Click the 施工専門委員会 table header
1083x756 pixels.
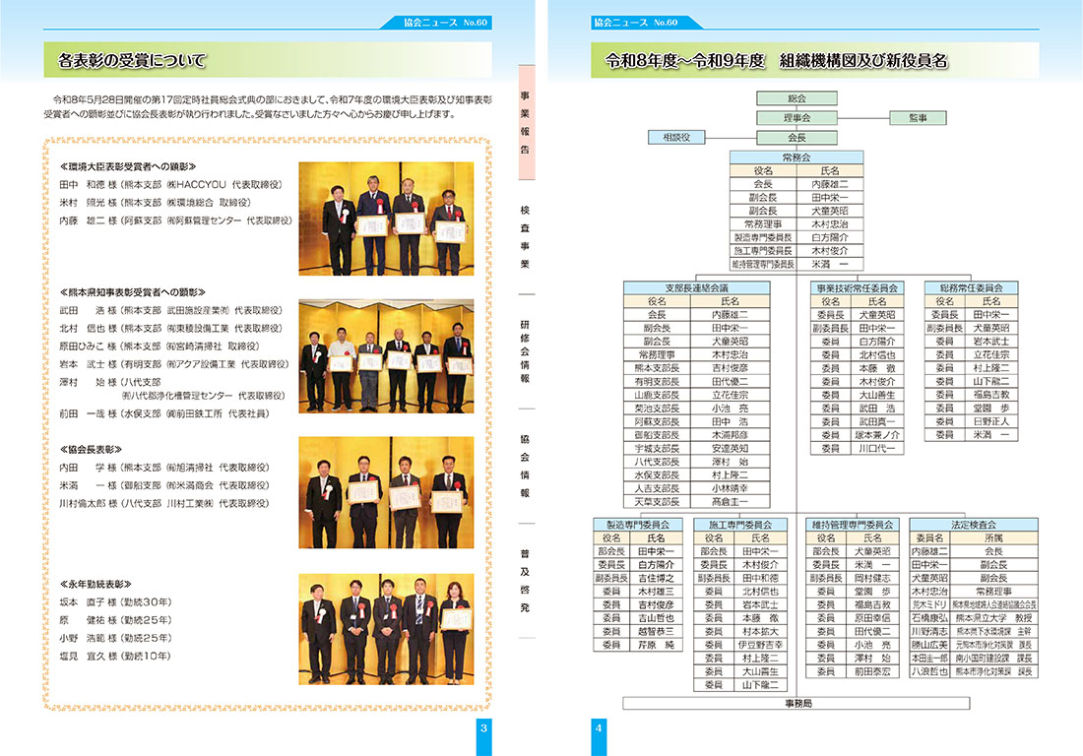739,525
